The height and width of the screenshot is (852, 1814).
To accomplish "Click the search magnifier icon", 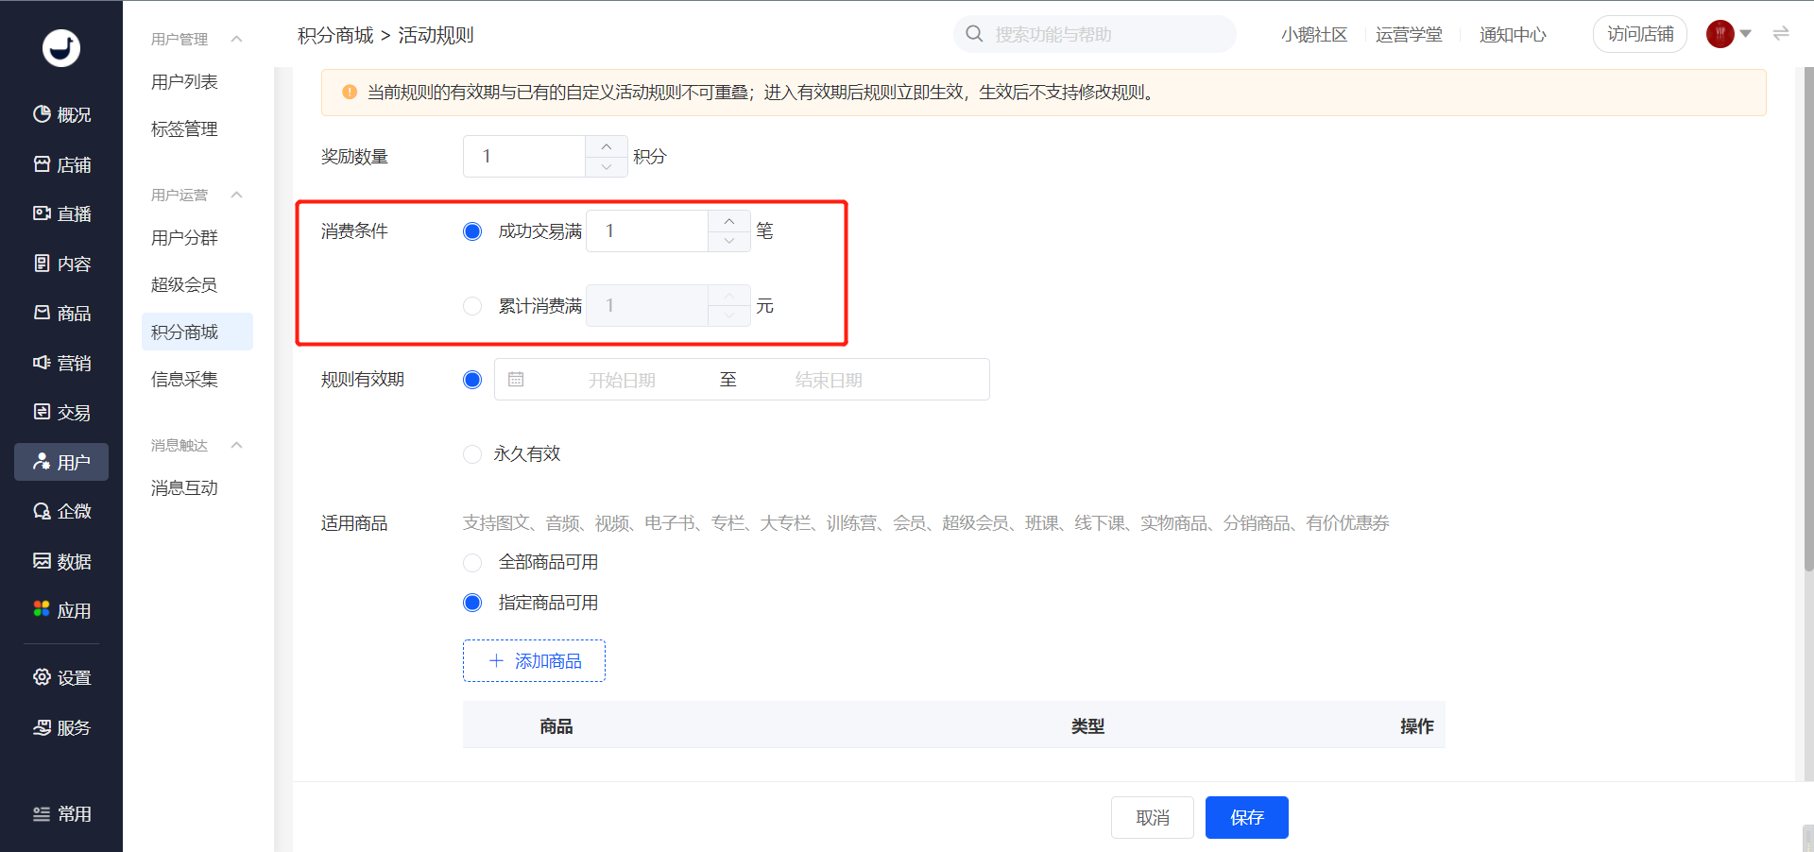I will (974, 34).
